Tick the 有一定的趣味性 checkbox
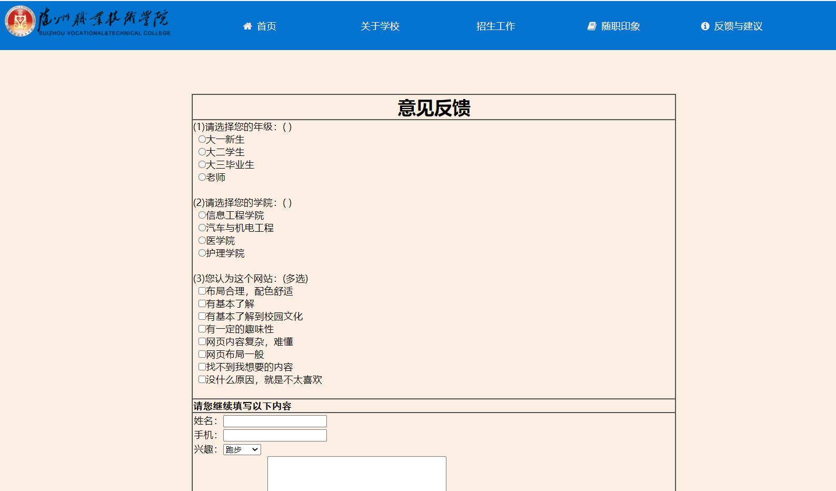 click(202, 329)
